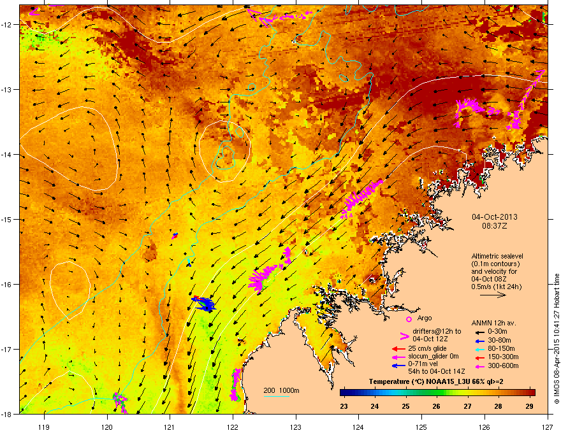Click the slocum_glider 0m label
The width and height of the screenshot is (561, 433).
point(433,356)
